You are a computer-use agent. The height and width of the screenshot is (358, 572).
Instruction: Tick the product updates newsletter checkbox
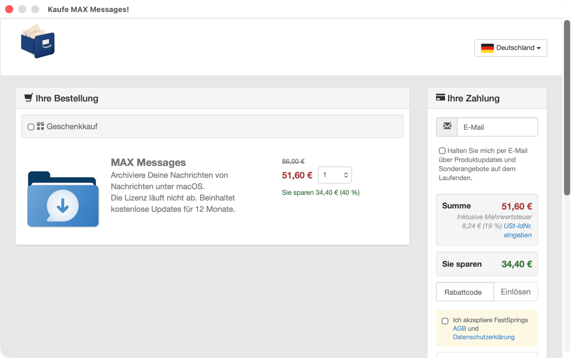coord(442,151)
